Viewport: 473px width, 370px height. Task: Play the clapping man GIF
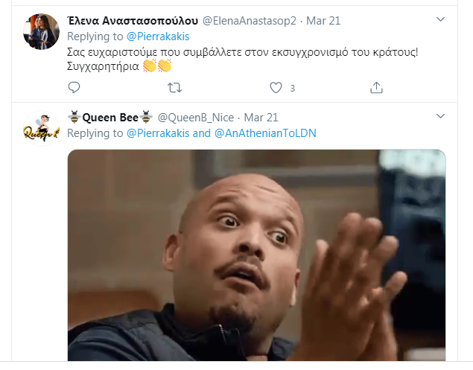tap(257, 255)
